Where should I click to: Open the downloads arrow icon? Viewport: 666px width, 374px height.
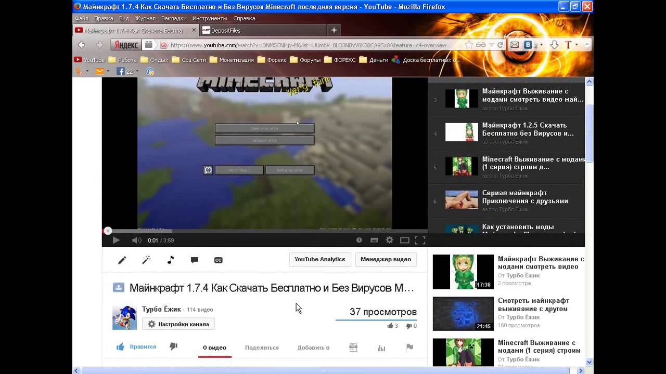tap(554, 45)
